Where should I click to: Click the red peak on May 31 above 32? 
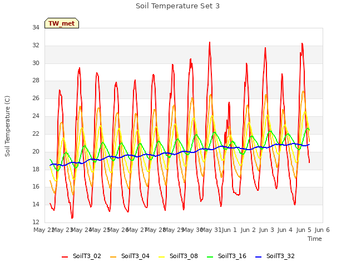tap(210, 42)
